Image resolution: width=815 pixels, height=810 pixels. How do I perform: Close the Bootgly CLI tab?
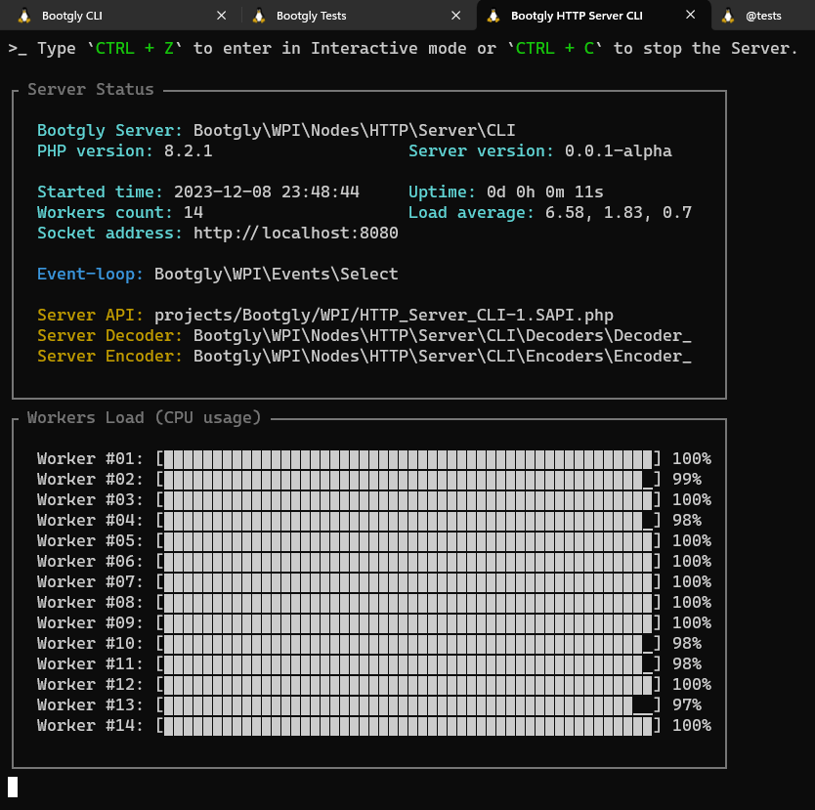pos(222,16)
